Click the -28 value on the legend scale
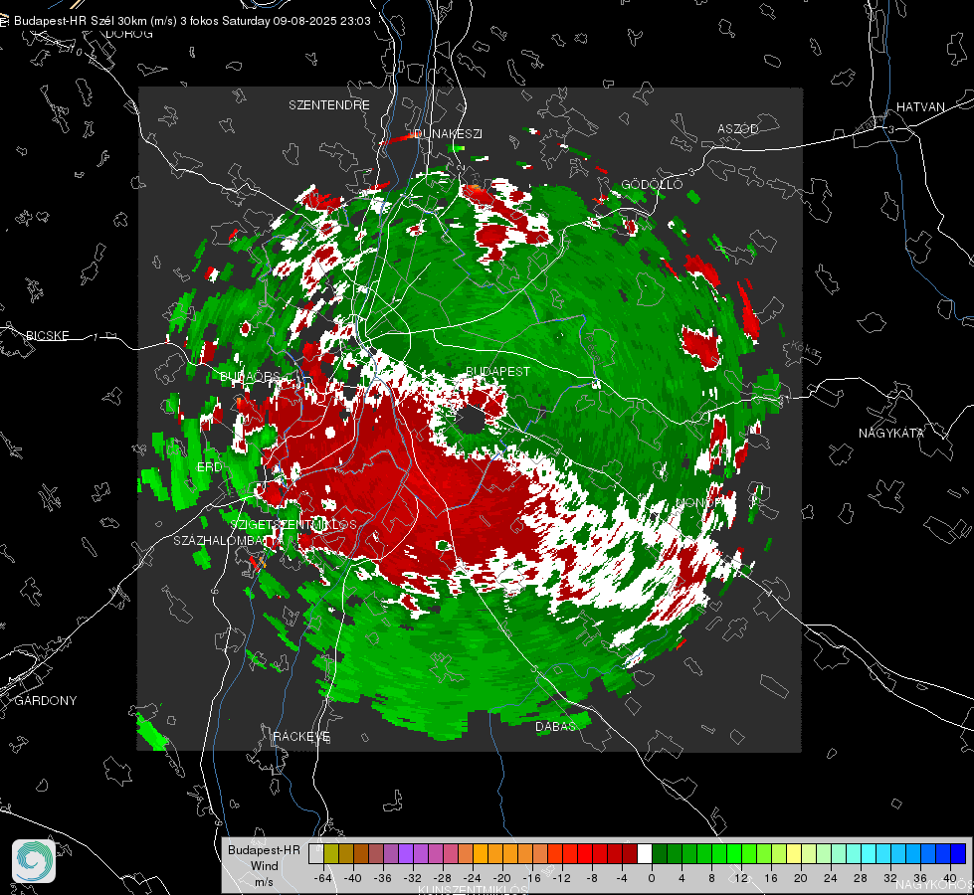Viewport: 974px width, 895px height. click(x=443, y=878)
